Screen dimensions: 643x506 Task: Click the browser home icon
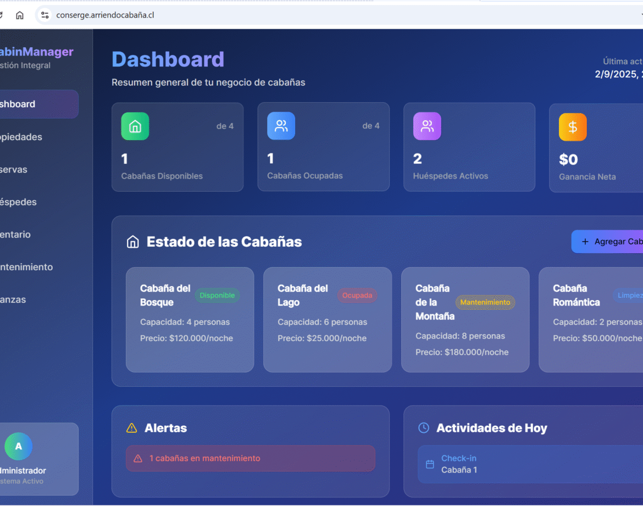(20, 15)
